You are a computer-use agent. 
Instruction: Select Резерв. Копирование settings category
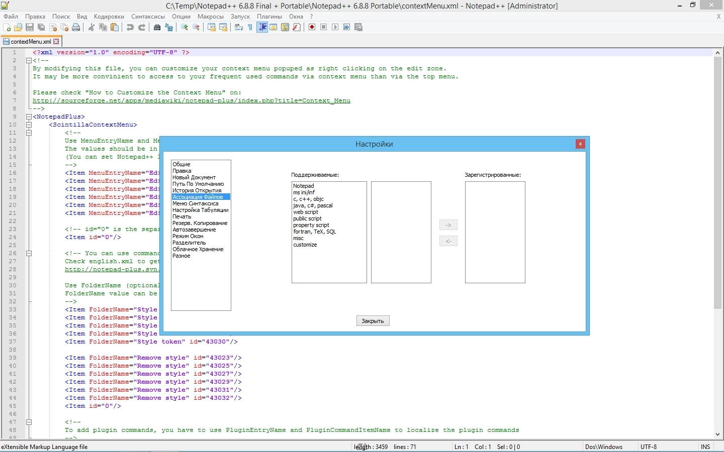[200, 223]
